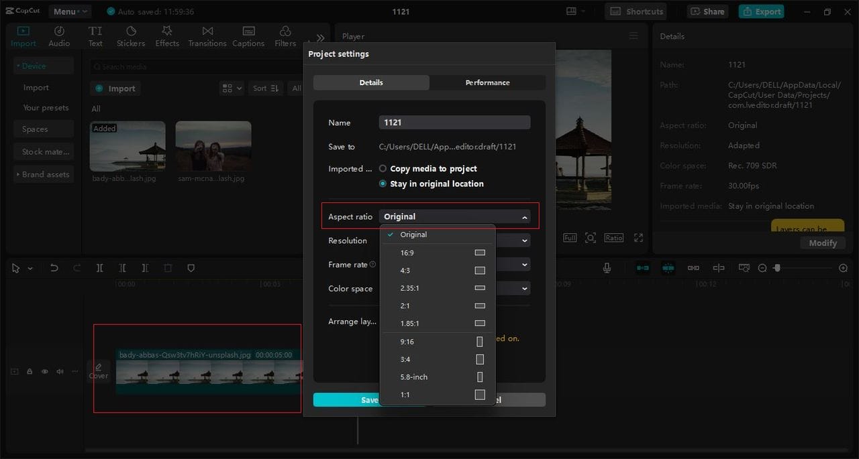
Task: Click the Undo icon above the timeline
Action: pyautogui.click(x=54, y=267)
